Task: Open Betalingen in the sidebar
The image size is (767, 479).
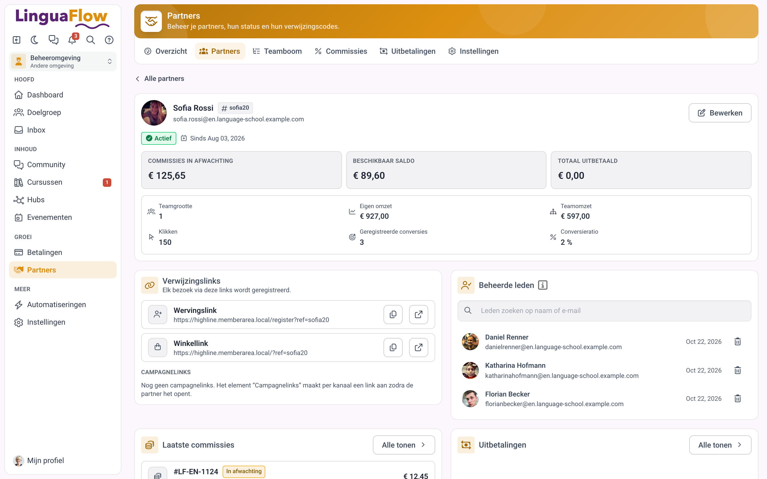Action: coord(63,252)
